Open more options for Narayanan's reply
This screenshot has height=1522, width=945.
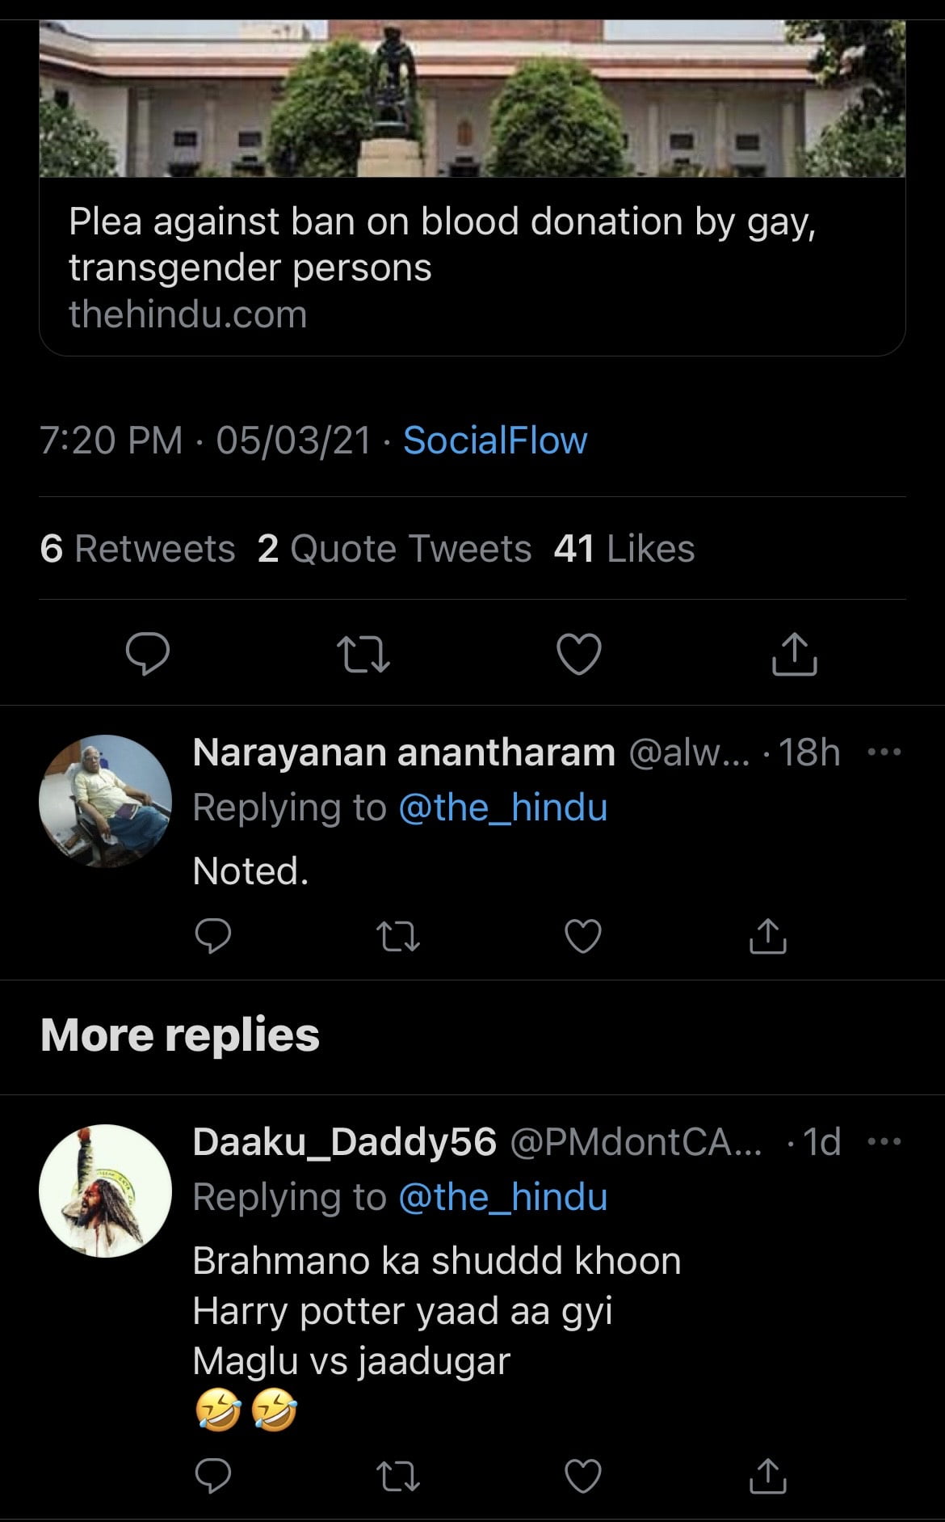click(884, 753)
